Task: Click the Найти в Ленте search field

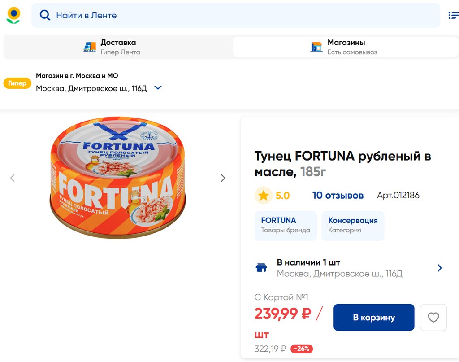Action: 242,15
